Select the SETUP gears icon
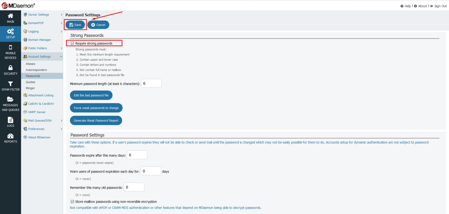The width and height of the screenshot is (449, 214). coord(10,31)
